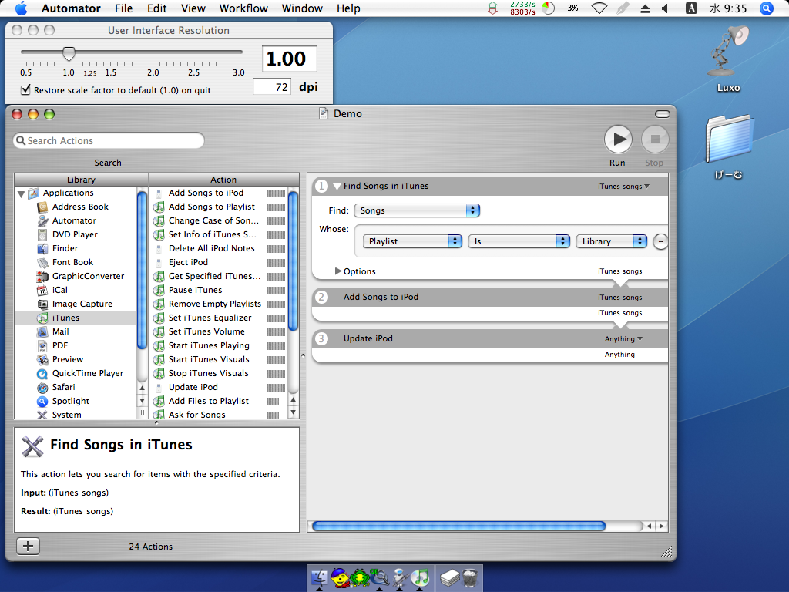Select the Mail icon in Library
This screenshot has height=592, width=789.
(x=43, y=331)
